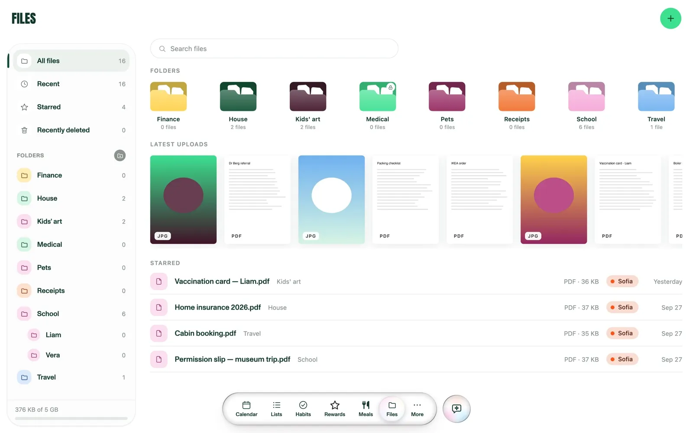The height and width of the screenshot is (433, 693).
Task: Open Recently deleted in the sidebar
Action: 71,130
